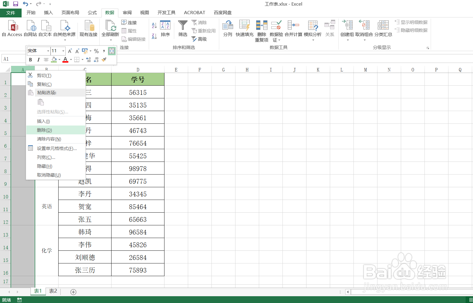
Task: Choose Unhide (取消隐藏) in context menu
Action: 56,175
